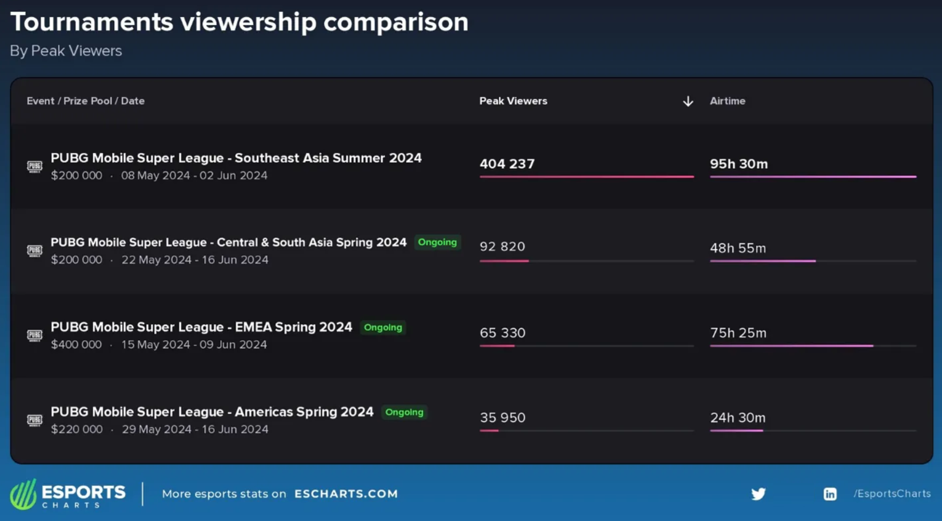Open the Twitter bird icon

[x=759, y=494]
